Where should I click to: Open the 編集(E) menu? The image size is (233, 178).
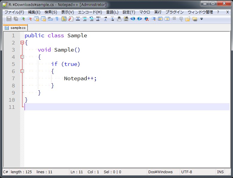pos(34,12)
